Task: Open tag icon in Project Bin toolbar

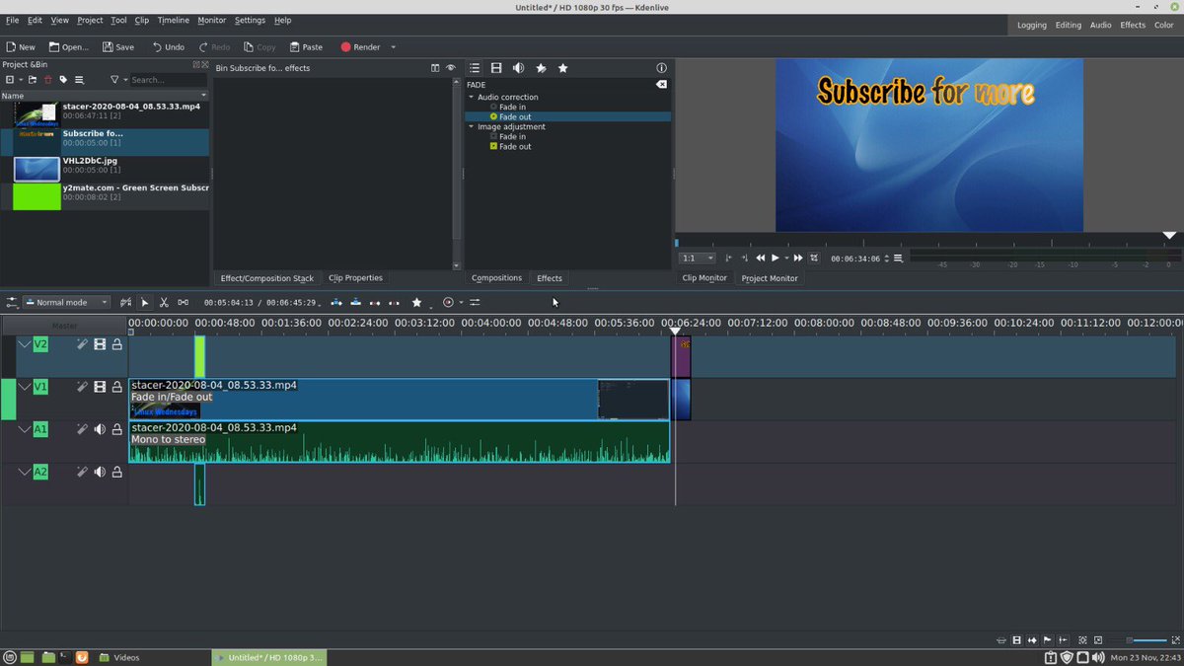Action: [x=63, y=80]
